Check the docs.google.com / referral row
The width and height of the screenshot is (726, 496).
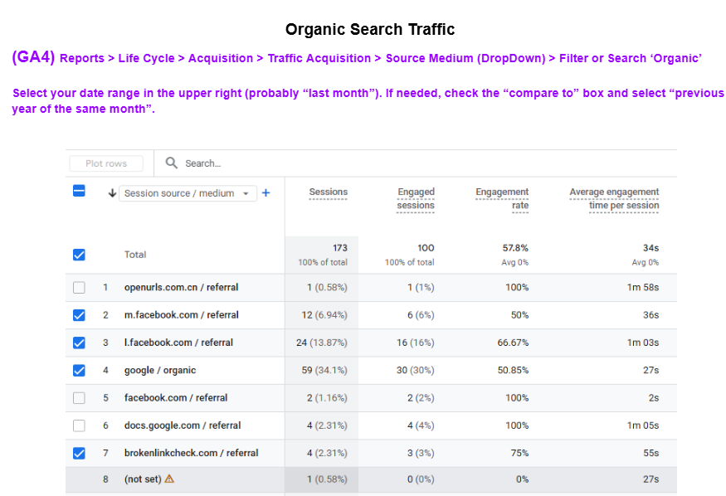pyautogui.click(x=79, y=425)
